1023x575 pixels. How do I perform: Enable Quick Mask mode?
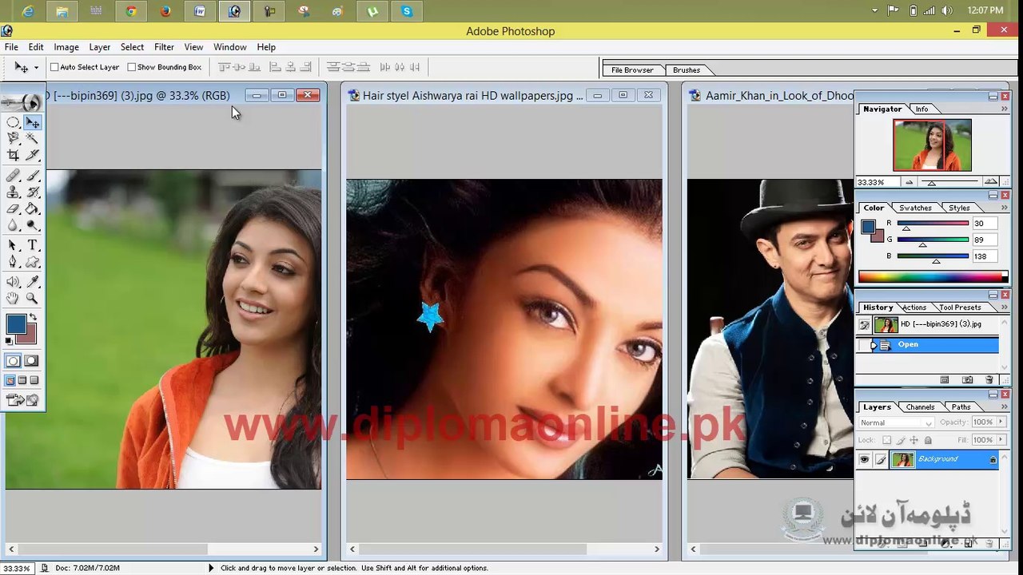tap(31, 361)
